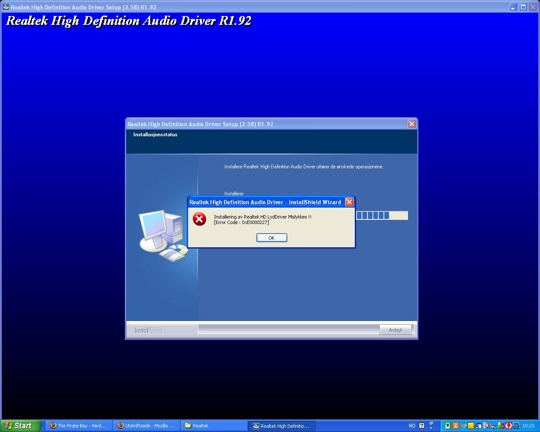Viewport: 540px width, 432px height.
Task: Click the yellow square tray icon
Action: (471, 426)
